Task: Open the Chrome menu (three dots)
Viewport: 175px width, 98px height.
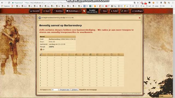Action: (x=173, y=3)
